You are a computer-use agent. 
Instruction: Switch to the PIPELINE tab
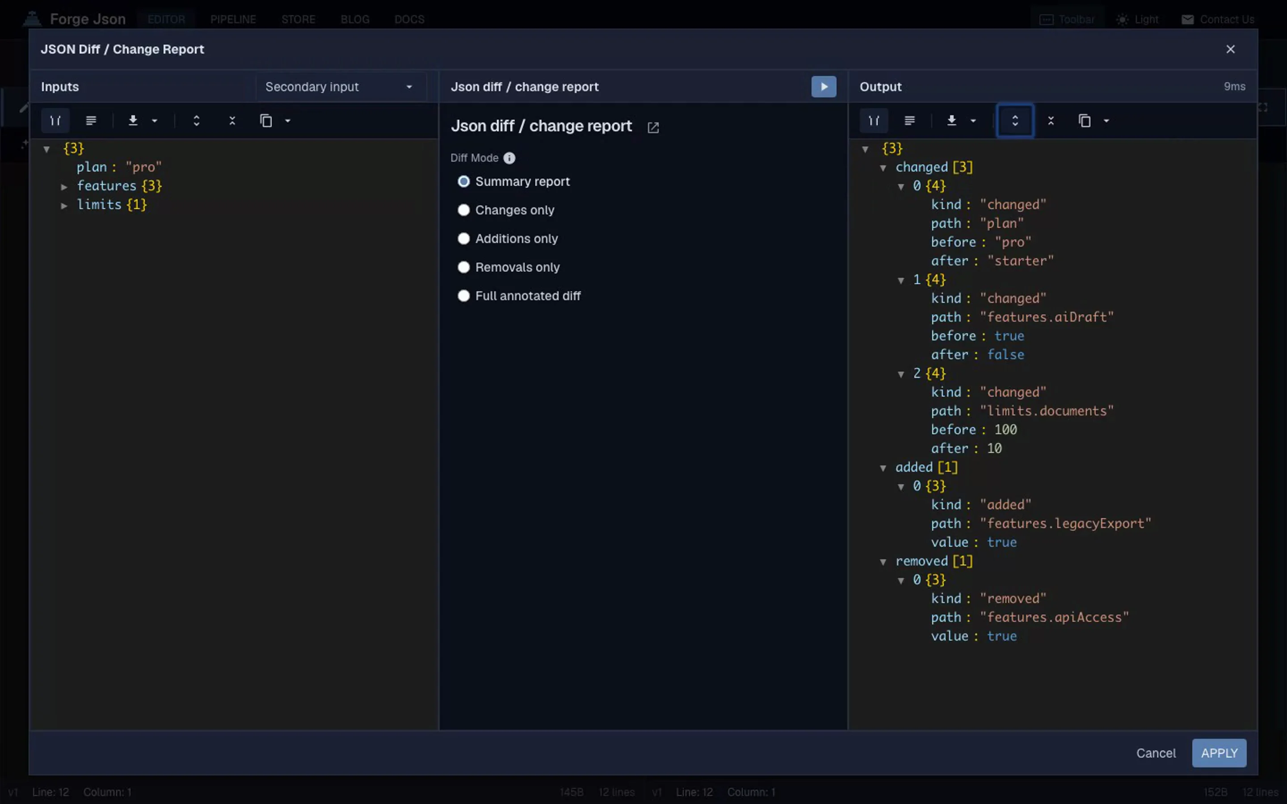[233, 19]
